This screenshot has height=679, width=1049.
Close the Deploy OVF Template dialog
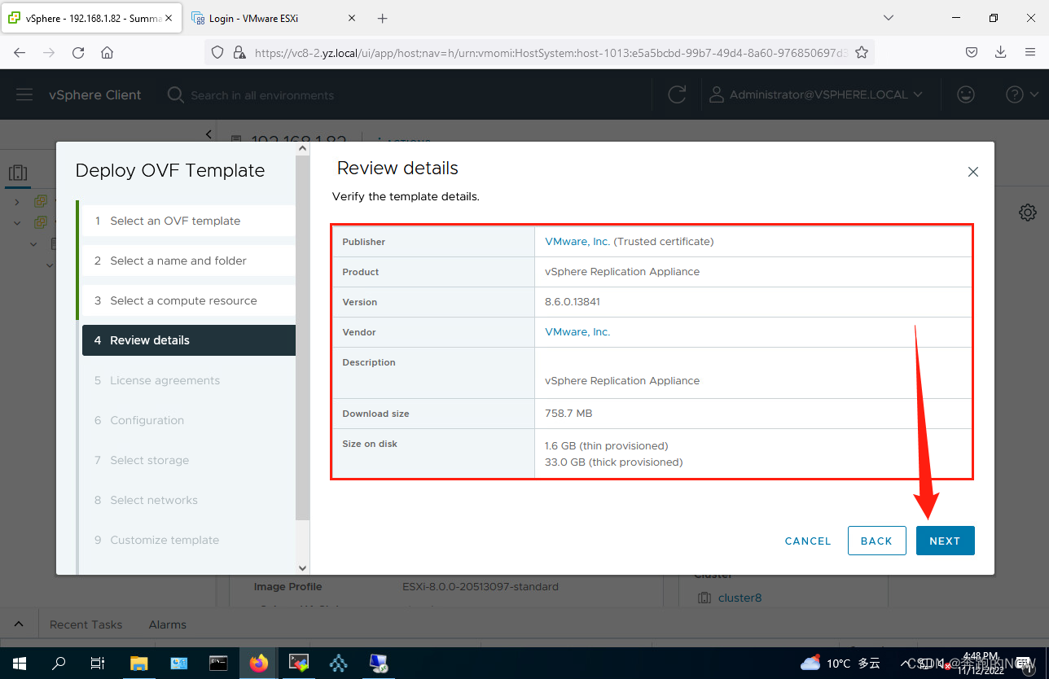(x=972, y=172)
